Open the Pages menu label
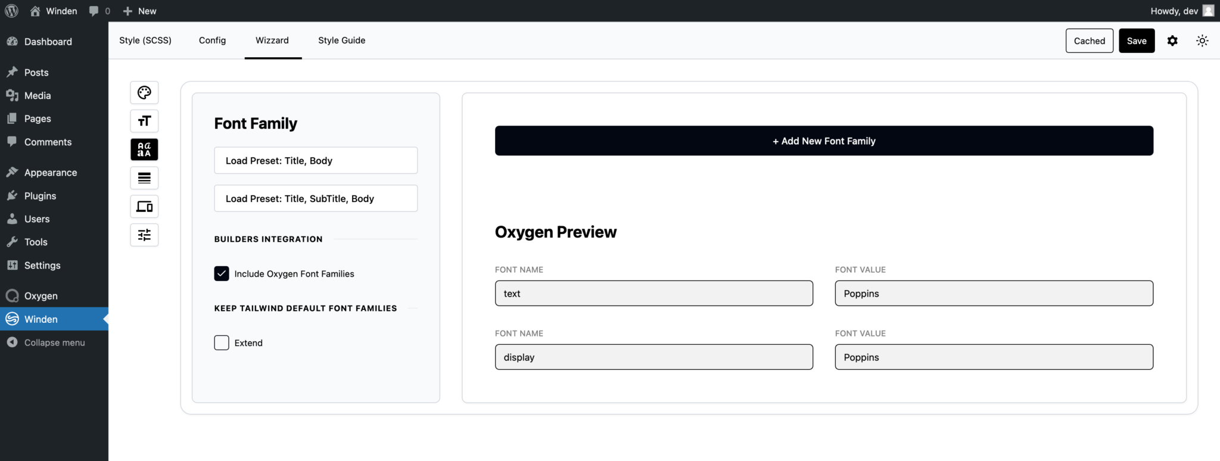The height and width of the screenshot is (461, 1220). pos(38,119)
